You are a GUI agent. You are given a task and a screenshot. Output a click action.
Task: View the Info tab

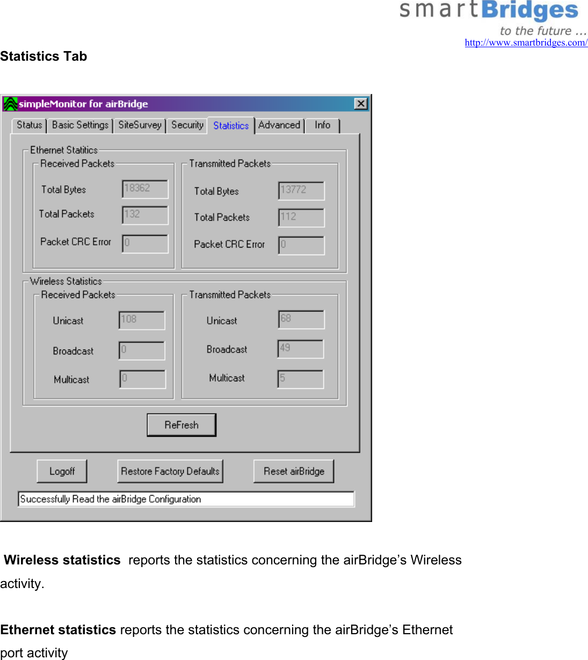tap(322, 125)
